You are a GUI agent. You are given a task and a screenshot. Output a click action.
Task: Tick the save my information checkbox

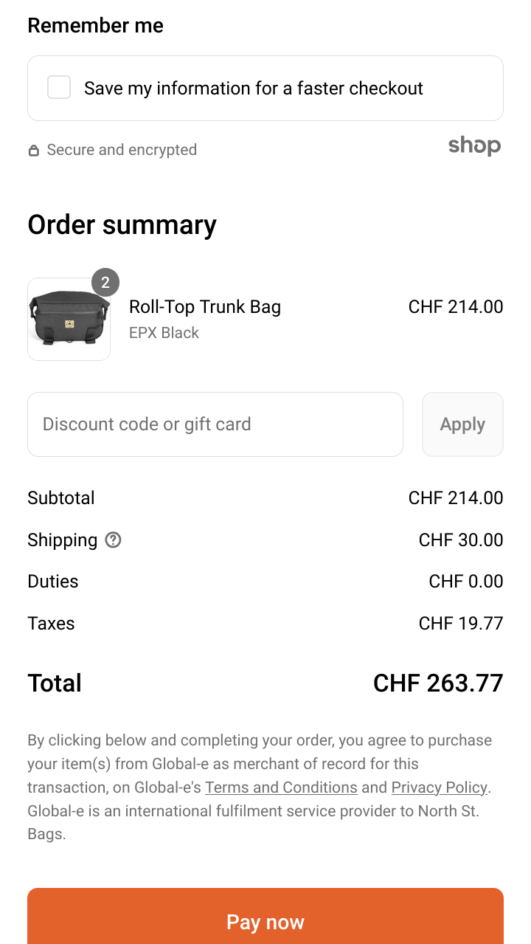[x=59, y=88]
